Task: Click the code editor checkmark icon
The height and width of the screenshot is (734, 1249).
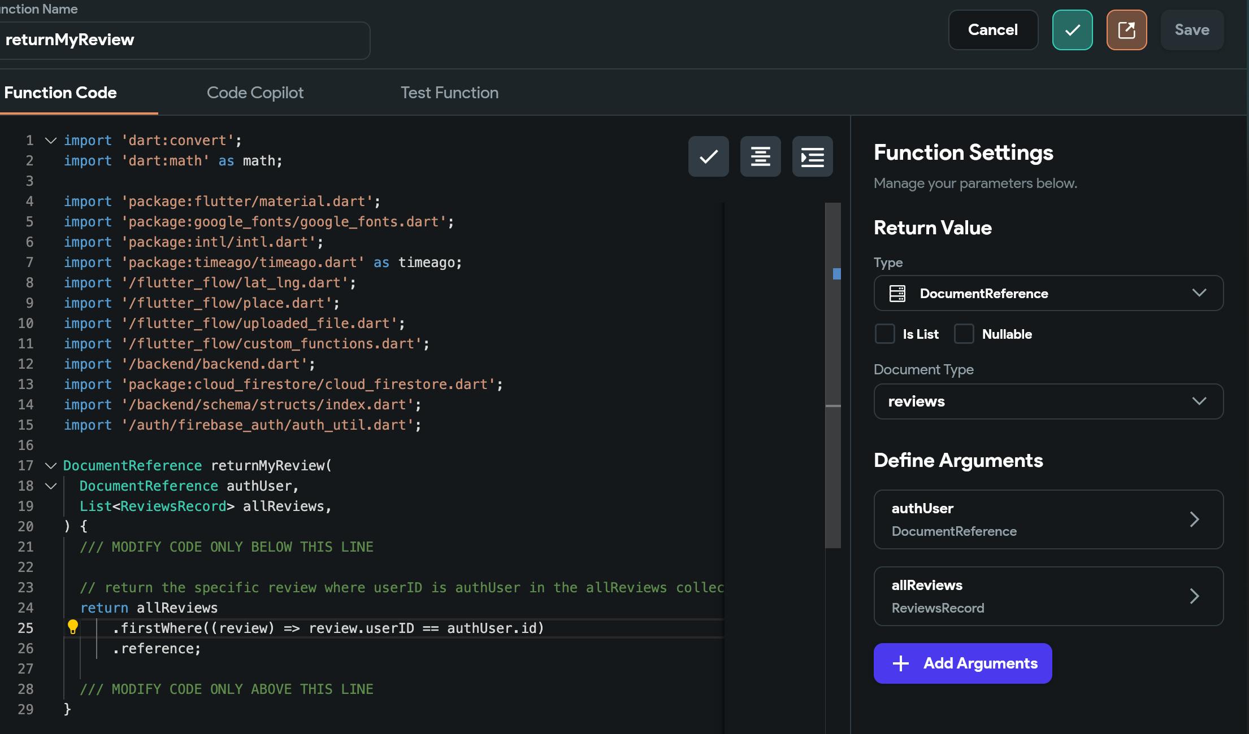Action: [708, 156]
